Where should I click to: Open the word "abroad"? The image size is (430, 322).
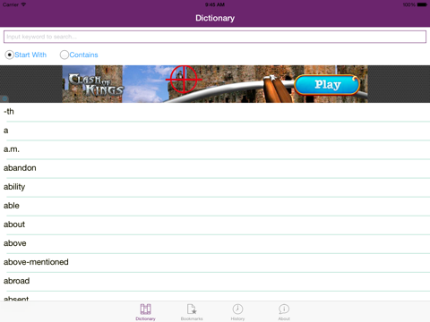[215, 281]
